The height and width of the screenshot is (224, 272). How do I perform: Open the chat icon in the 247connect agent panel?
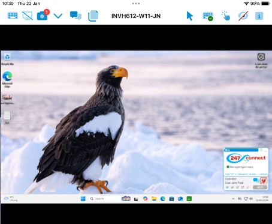coord(256,180)
